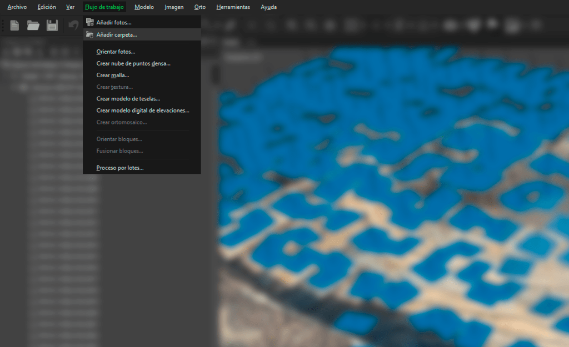Image resolution: width=569 pixels, height=347 pixels.
Task: Open the Imagen menu
Action: (174, 7)
